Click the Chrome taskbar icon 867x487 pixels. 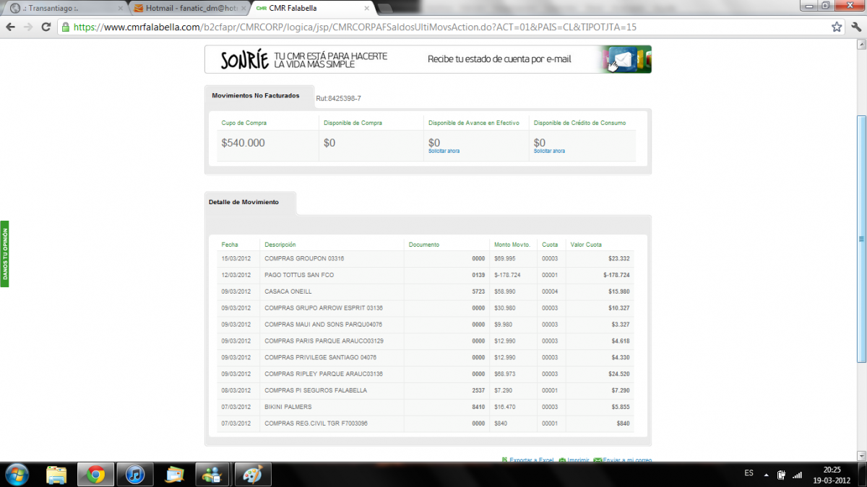[96, 475]
